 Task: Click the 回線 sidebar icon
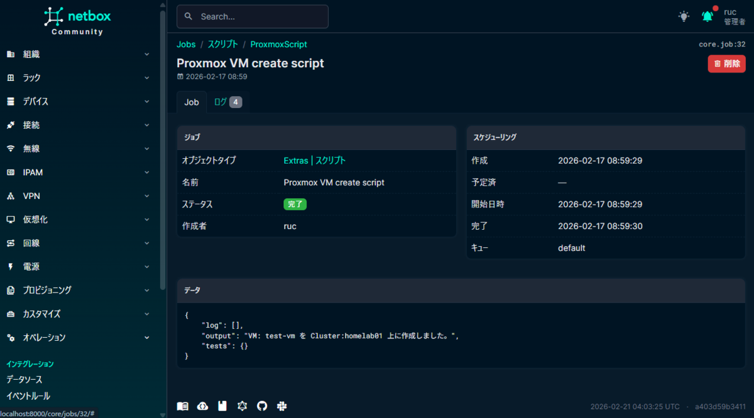tap(11, 243)
